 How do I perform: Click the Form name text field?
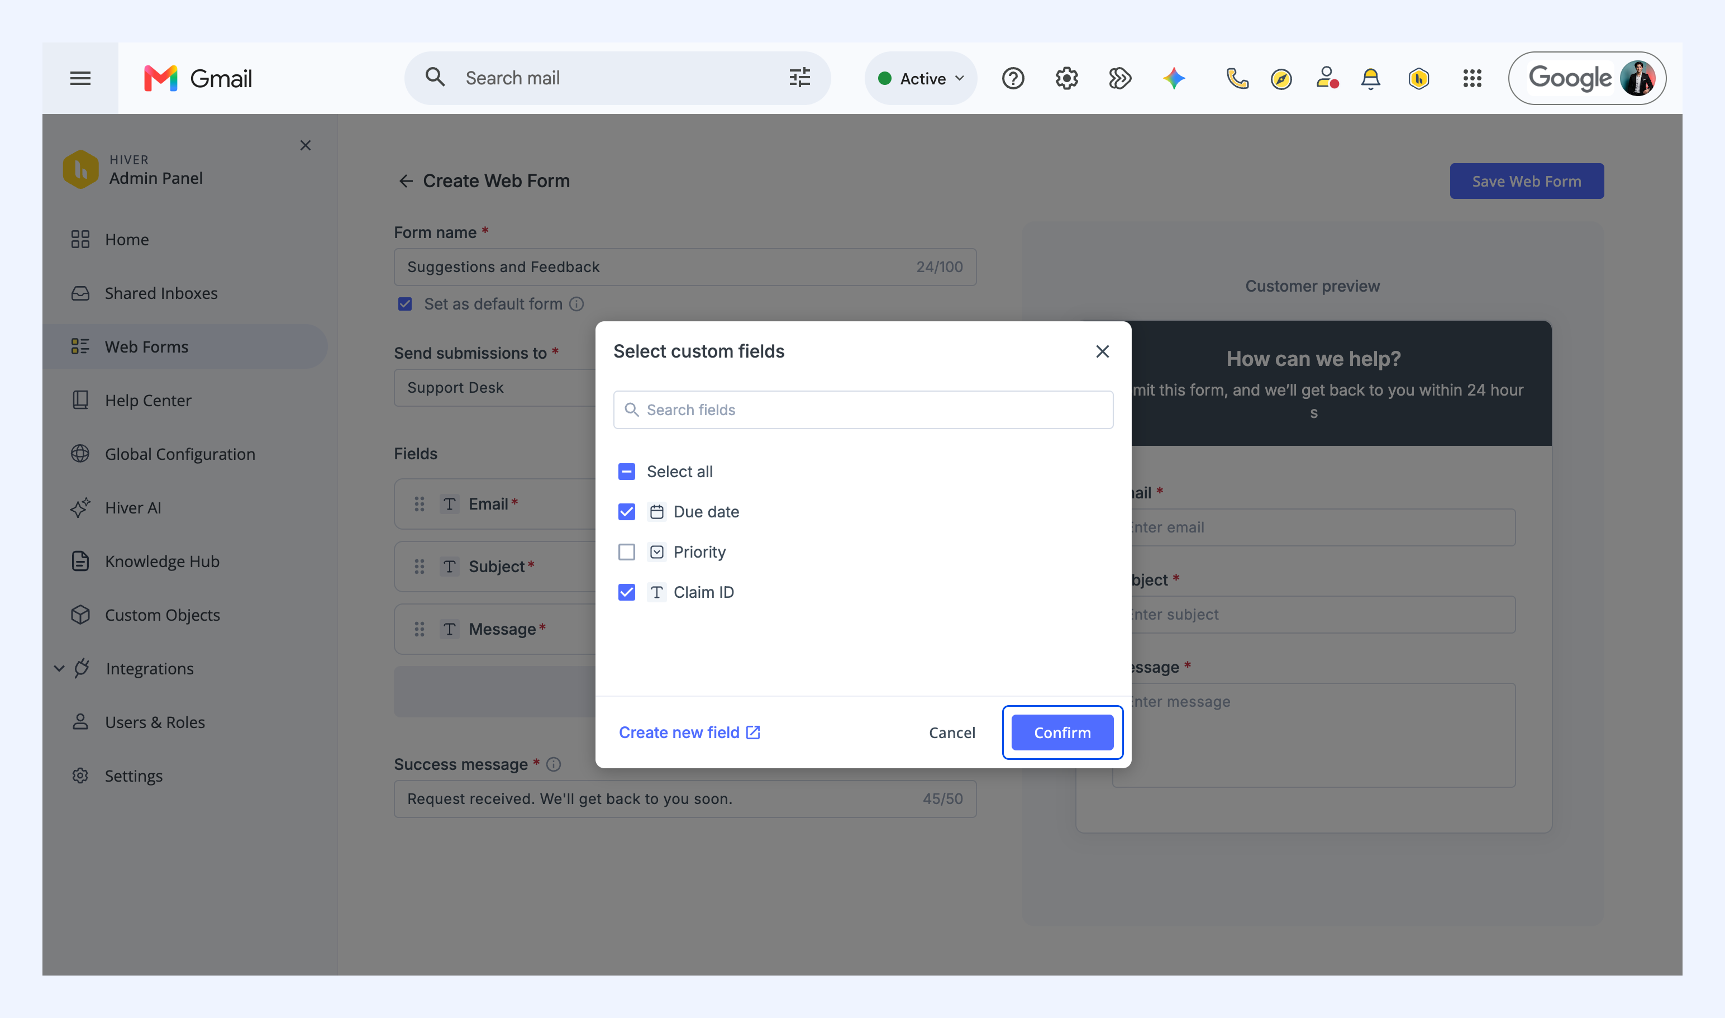[685, 267]
